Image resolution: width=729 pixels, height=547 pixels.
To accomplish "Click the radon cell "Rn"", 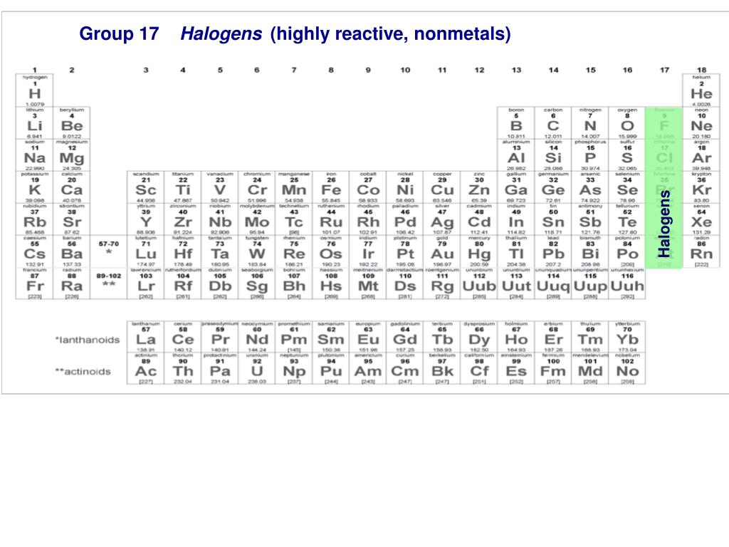I will point(701,251).
